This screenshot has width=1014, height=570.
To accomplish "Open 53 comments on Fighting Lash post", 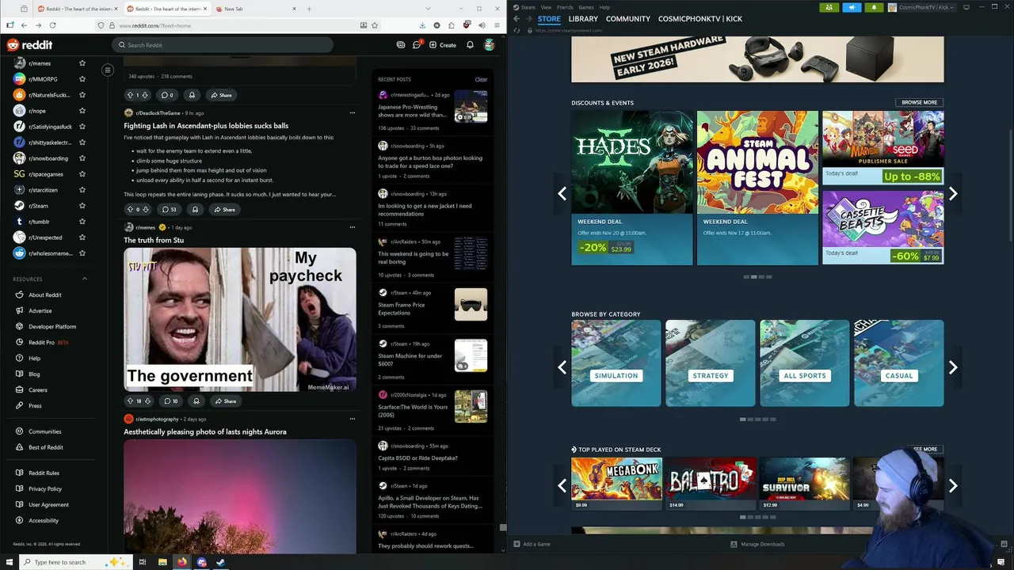I will click(x=169, y=210).
